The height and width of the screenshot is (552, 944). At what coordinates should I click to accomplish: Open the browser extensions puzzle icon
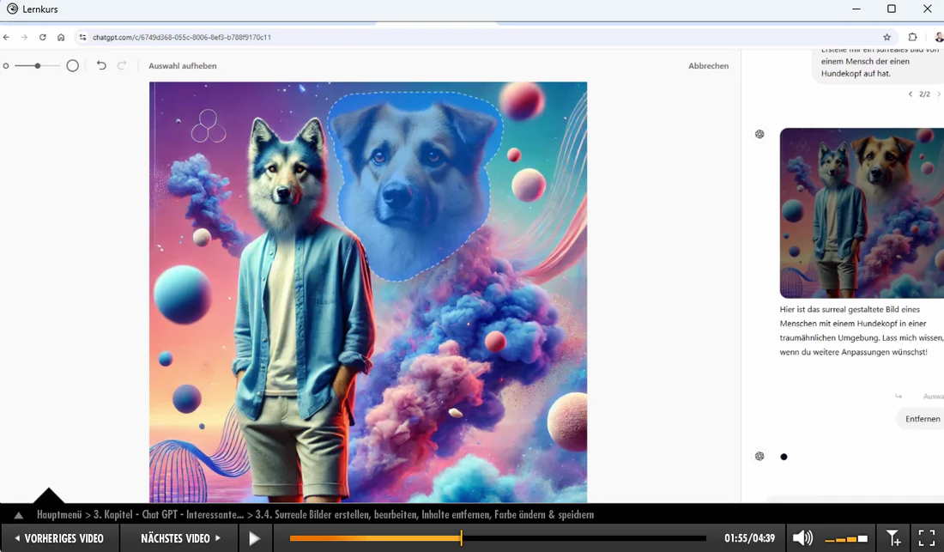(x=912, y=38)
